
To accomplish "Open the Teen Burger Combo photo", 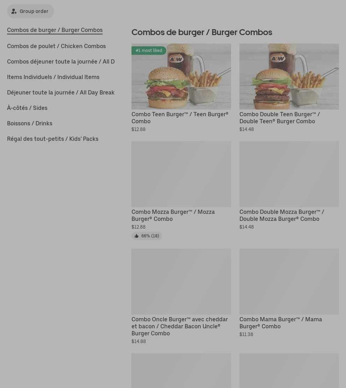I will (x=181, y=77).
